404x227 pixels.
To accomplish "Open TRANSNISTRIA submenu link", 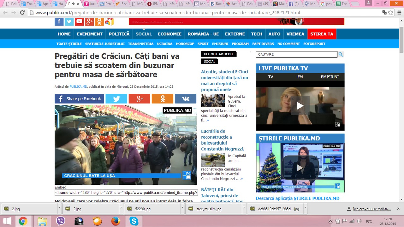I will 141,44.
